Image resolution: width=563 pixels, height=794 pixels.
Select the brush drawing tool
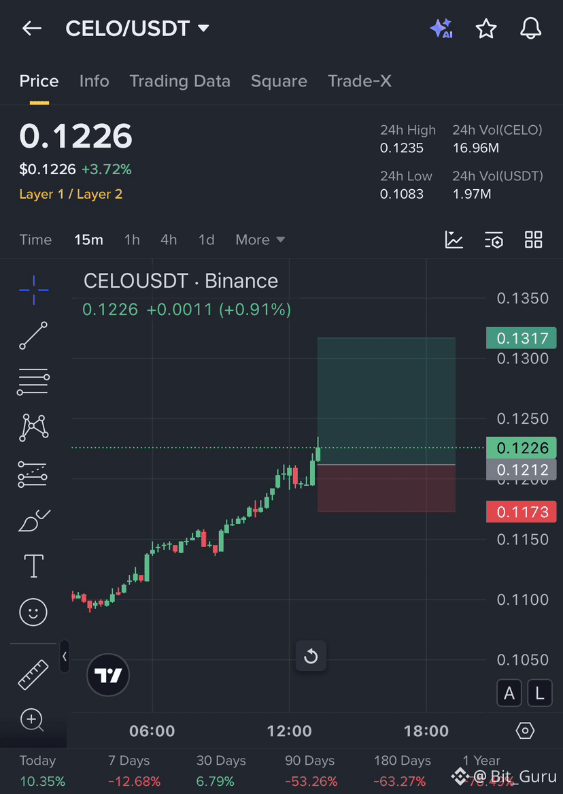pos(33,519)
